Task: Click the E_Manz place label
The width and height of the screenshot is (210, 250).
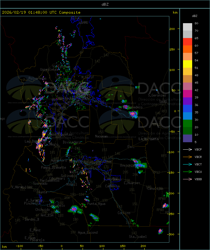Action: pyautogui.click(x=35, y=230)
